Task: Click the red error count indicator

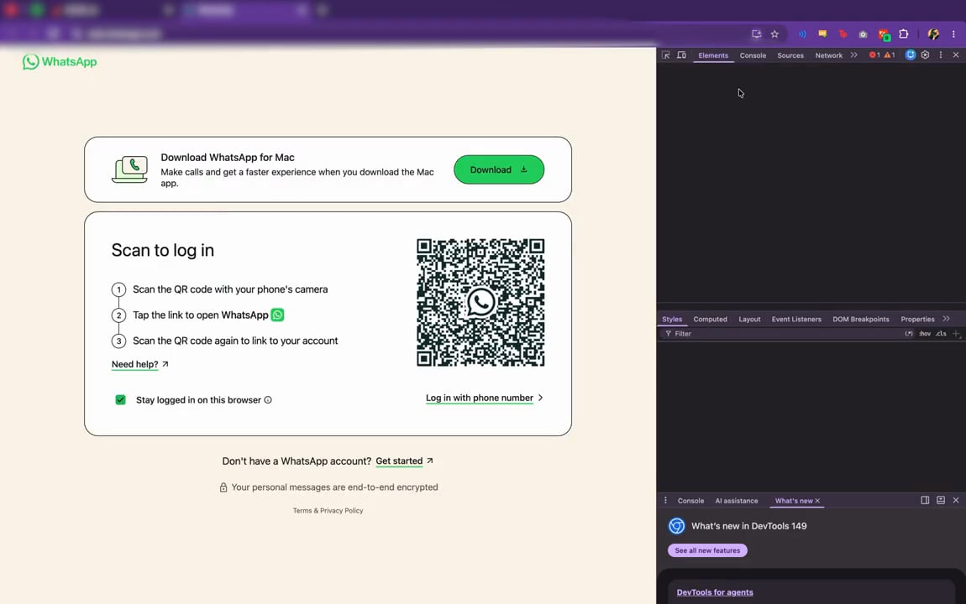Action: (874, 55)
